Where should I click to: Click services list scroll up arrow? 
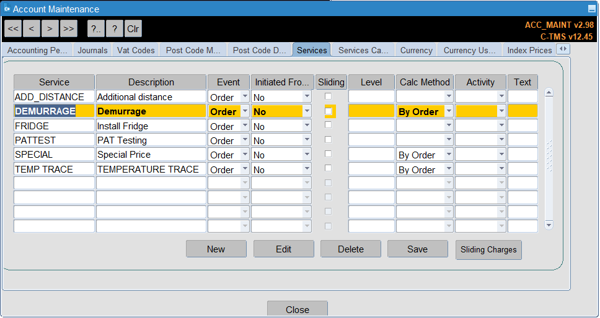click(x=549, y=92)
